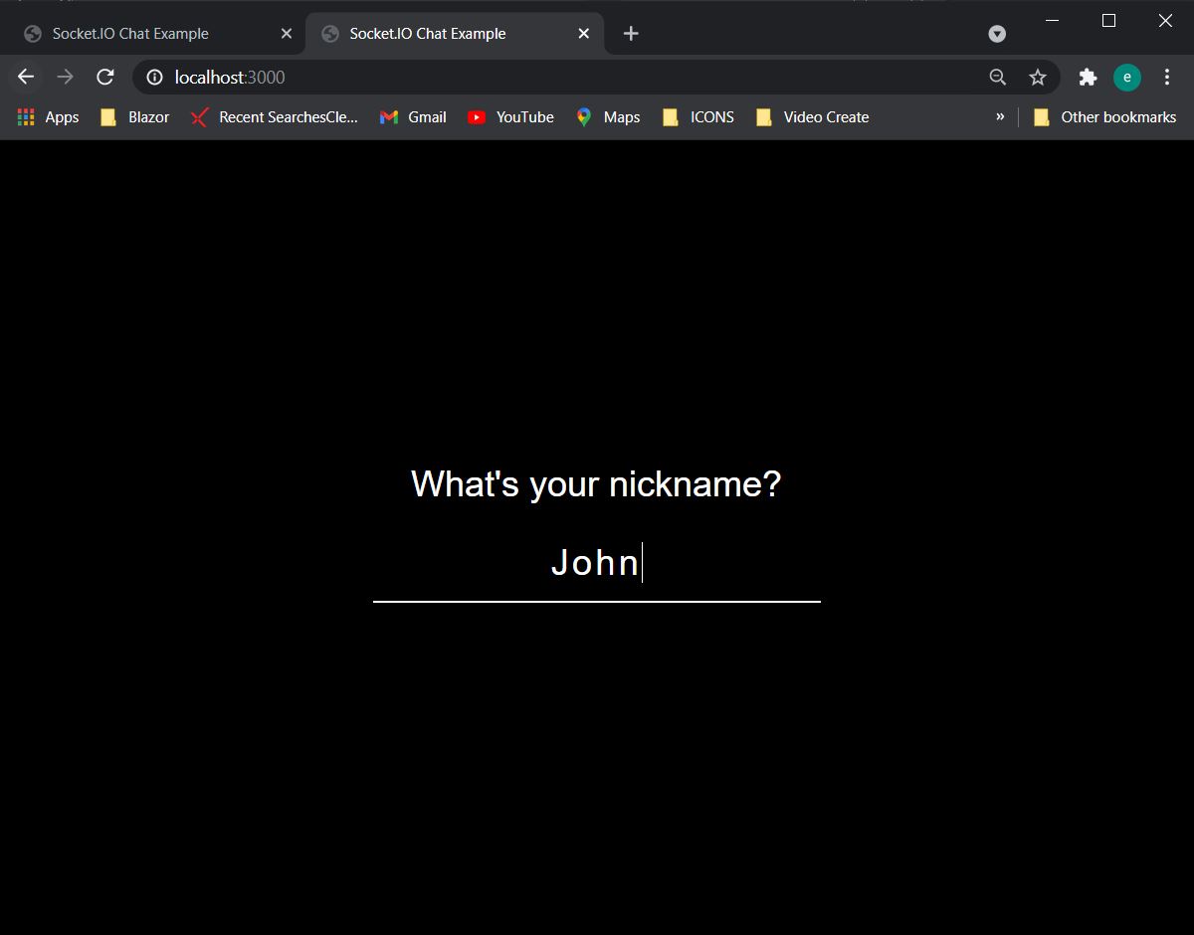
Task: View site information icon in address bar
Action: coord(154,77)
